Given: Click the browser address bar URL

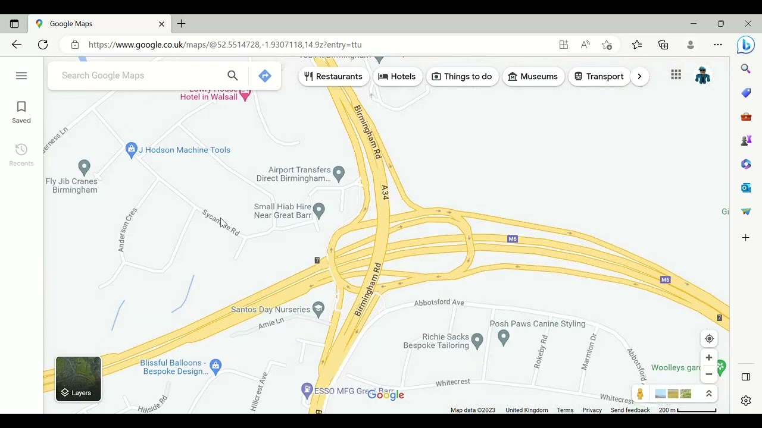Looking at the screenshot, I should 225,45.
